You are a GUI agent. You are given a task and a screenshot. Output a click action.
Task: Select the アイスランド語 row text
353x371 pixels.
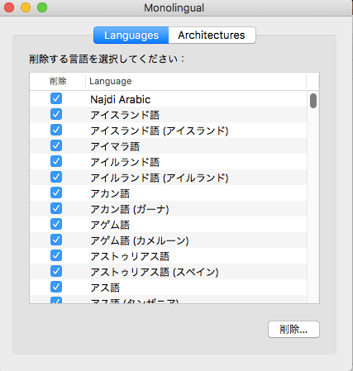pyautogui.click(x=125, y=115)
